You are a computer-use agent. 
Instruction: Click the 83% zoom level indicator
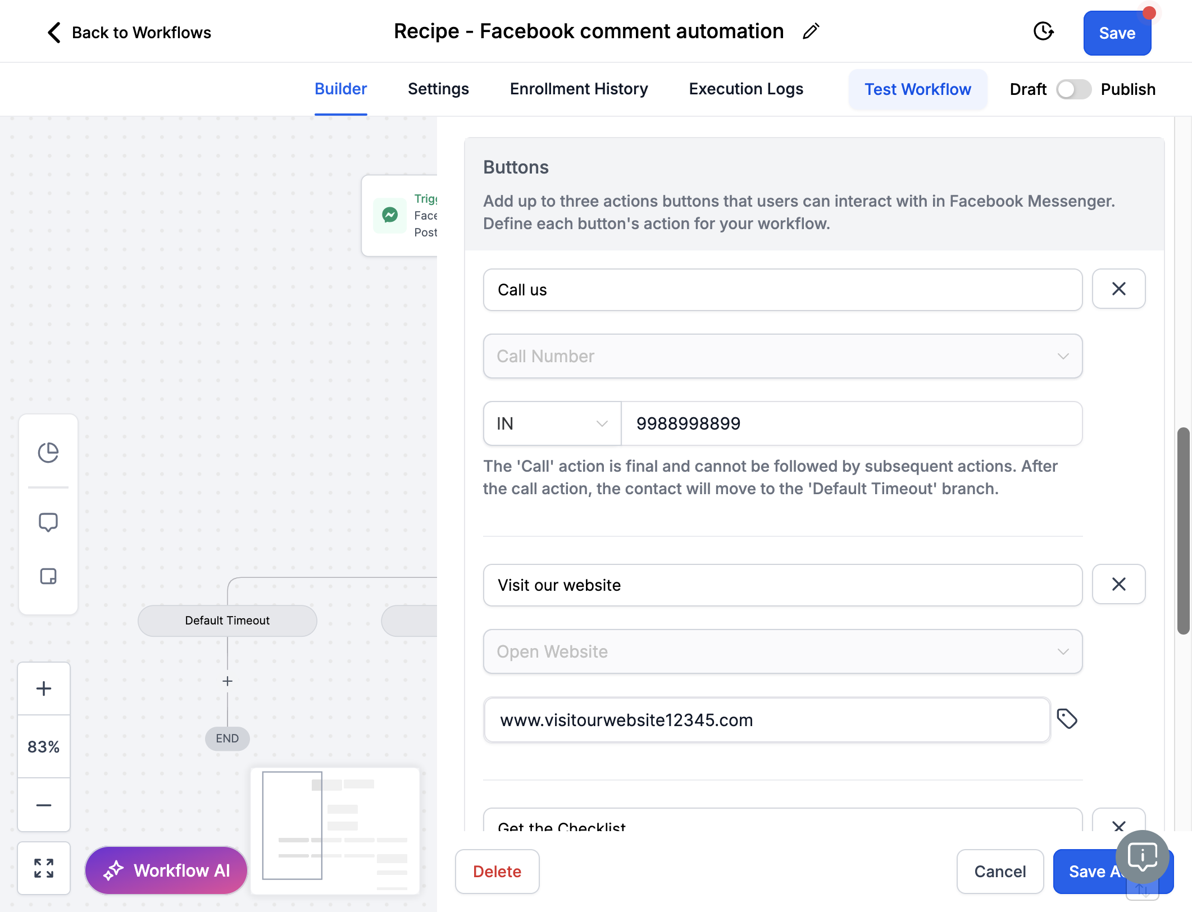tap(44, 747)
